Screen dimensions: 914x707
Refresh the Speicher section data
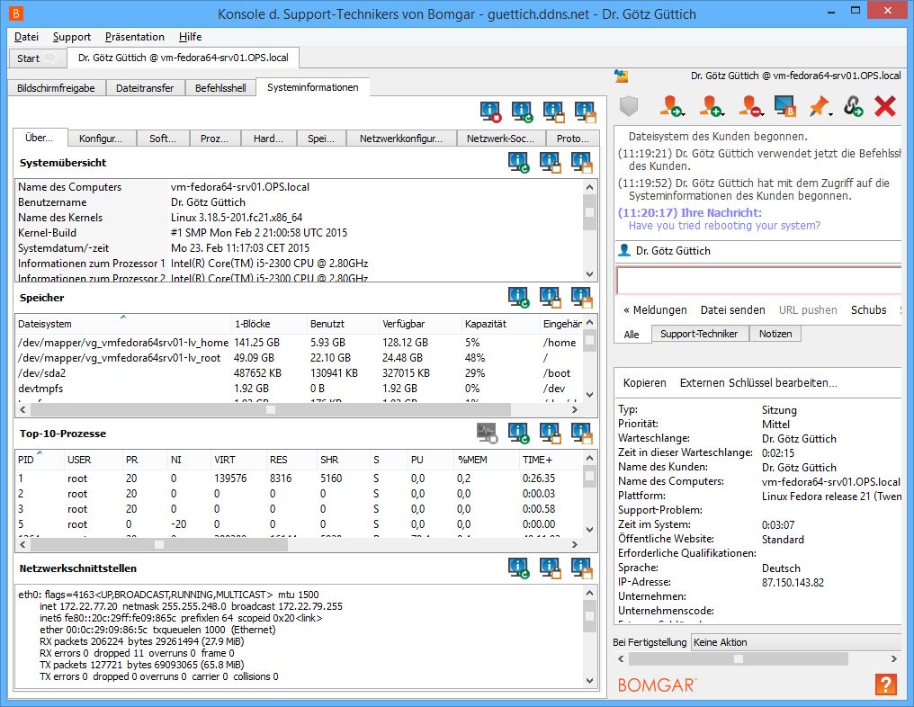click(519, 297)
